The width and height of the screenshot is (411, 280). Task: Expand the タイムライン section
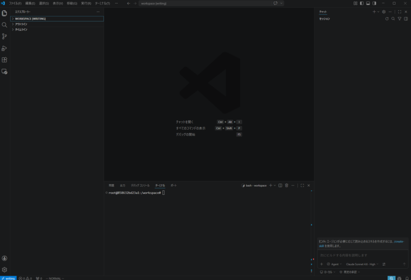click(57, 30)
